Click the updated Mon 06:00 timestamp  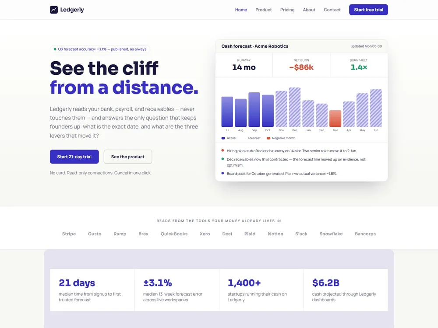pos(366,46)
